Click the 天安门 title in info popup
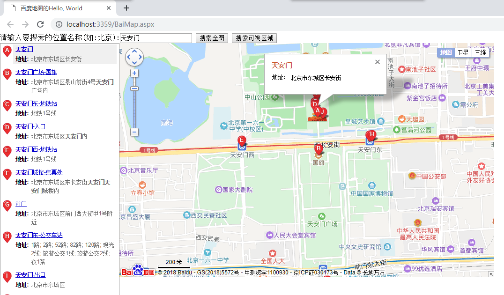This screenshot has width=504, height=295. (x=282, y=65)
